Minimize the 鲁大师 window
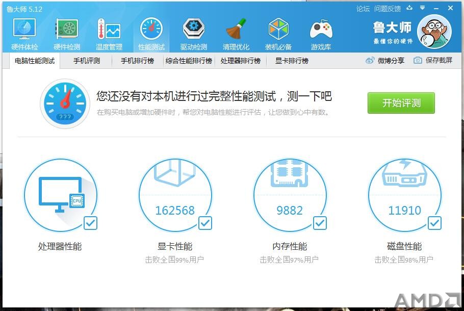This screenshot has width=464, height=311. click(436, 9)
